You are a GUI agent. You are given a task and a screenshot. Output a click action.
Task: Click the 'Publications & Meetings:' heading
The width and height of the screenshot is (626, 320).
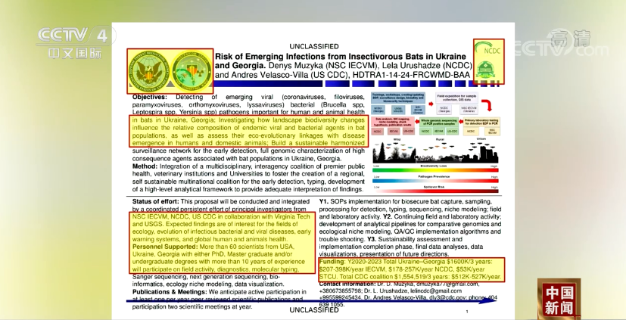[170, 292]
